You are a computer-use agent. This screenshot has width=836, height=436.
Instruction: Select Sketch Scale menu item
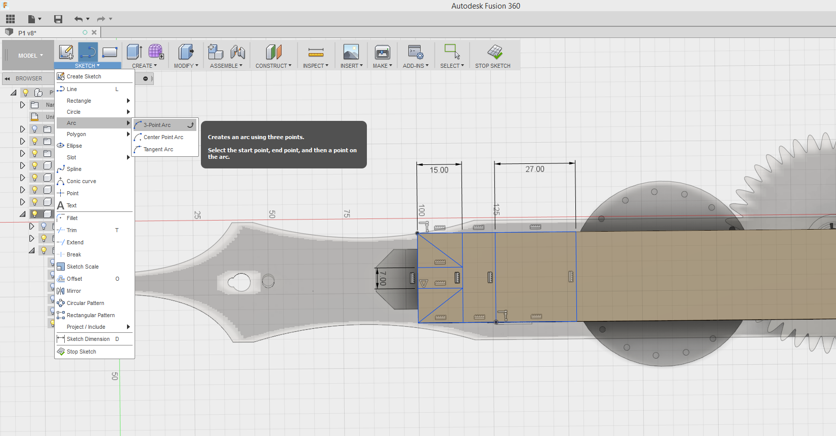95,267
